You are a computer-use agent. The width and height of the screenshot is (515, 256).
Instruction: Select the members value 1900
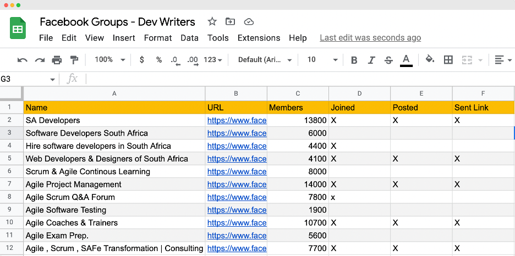(x=298, y=210)
